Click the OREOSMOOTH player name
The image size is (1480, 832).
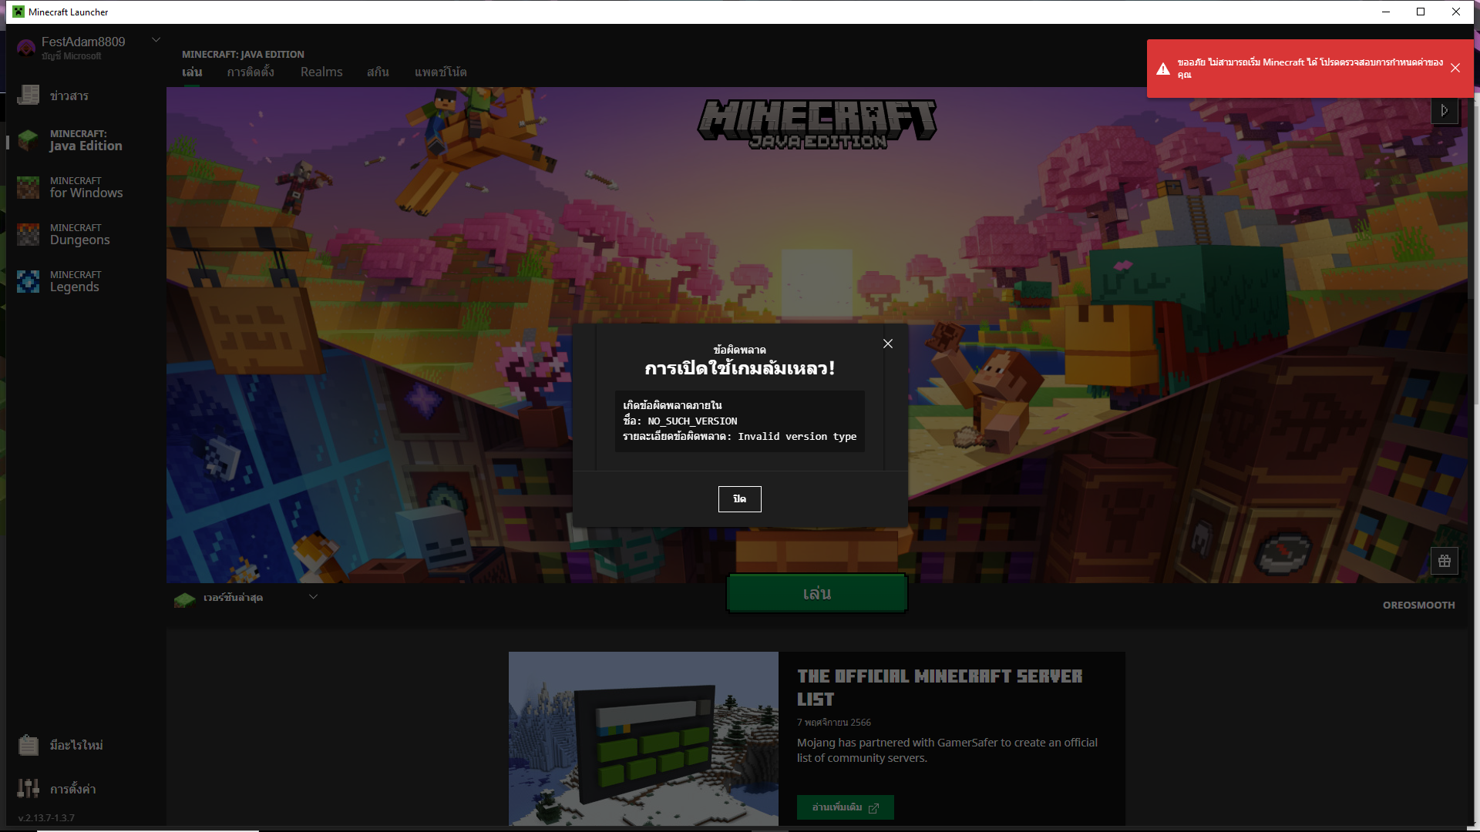(1419, 606)
